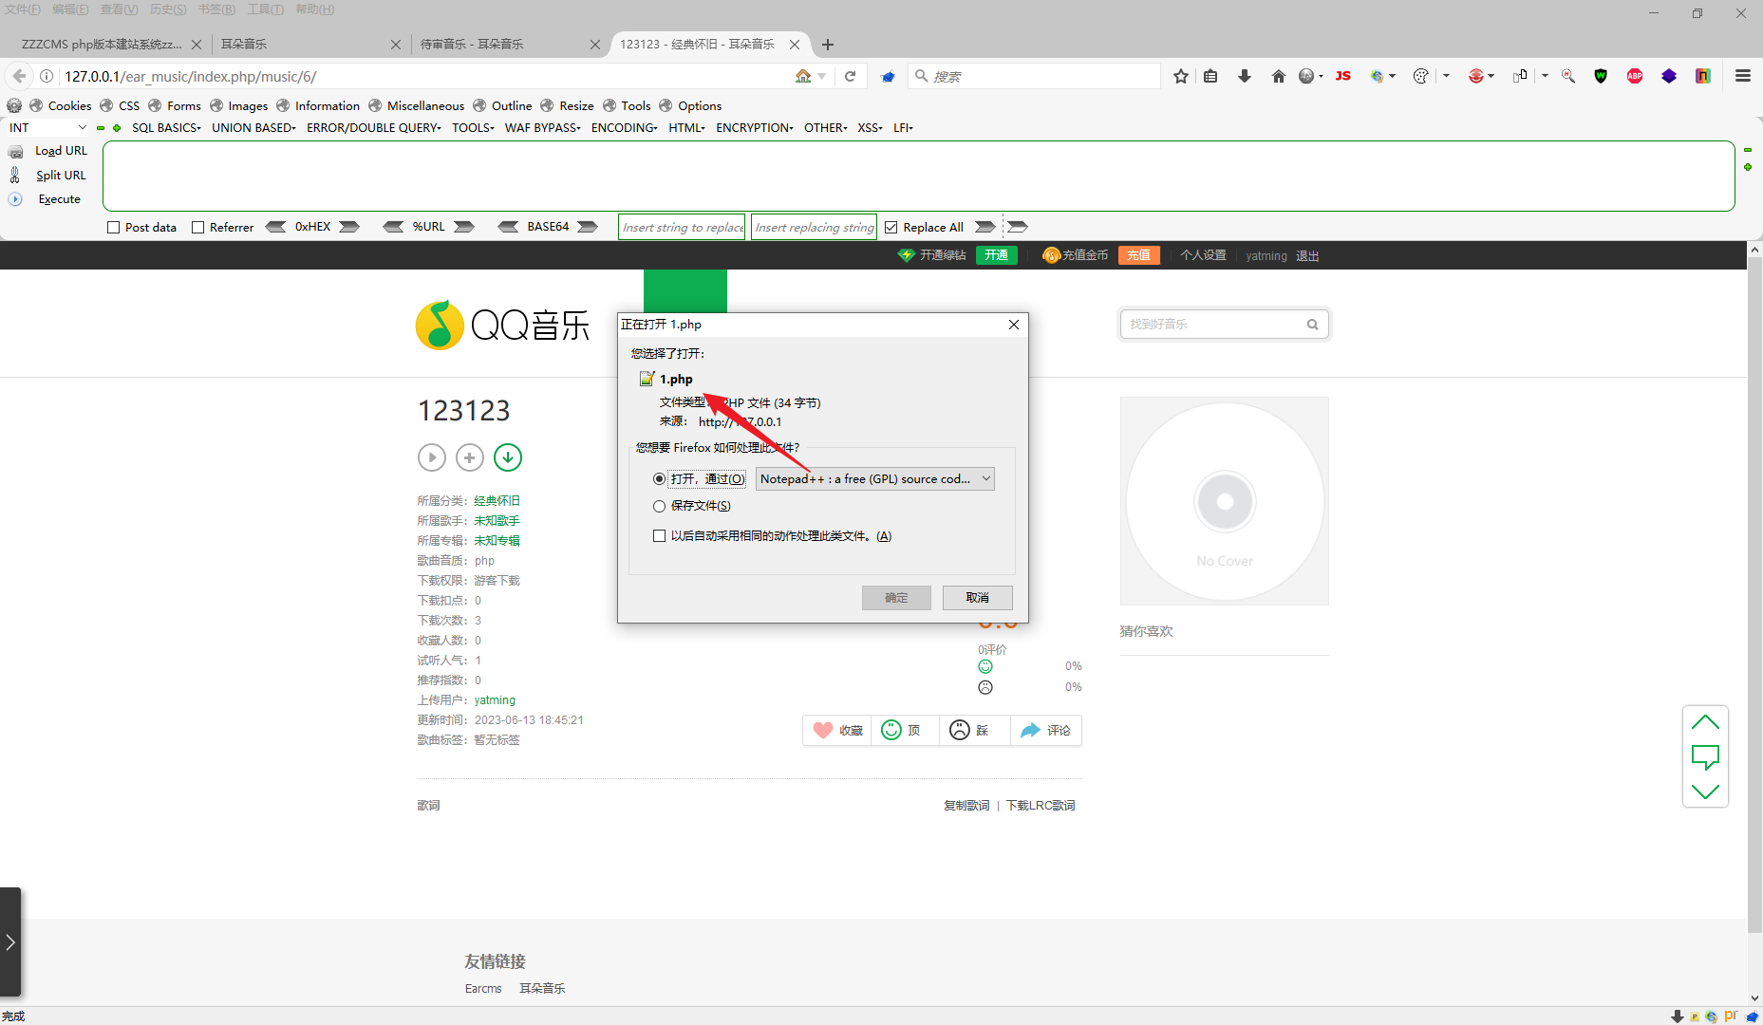Click the green comment bubble widget

pos(1705,756)
